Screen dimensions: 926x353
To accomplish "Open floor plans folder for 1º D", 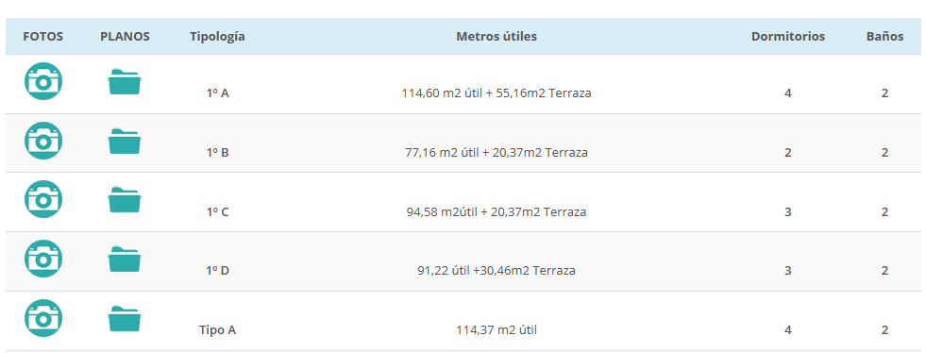I will coord(124,260).
